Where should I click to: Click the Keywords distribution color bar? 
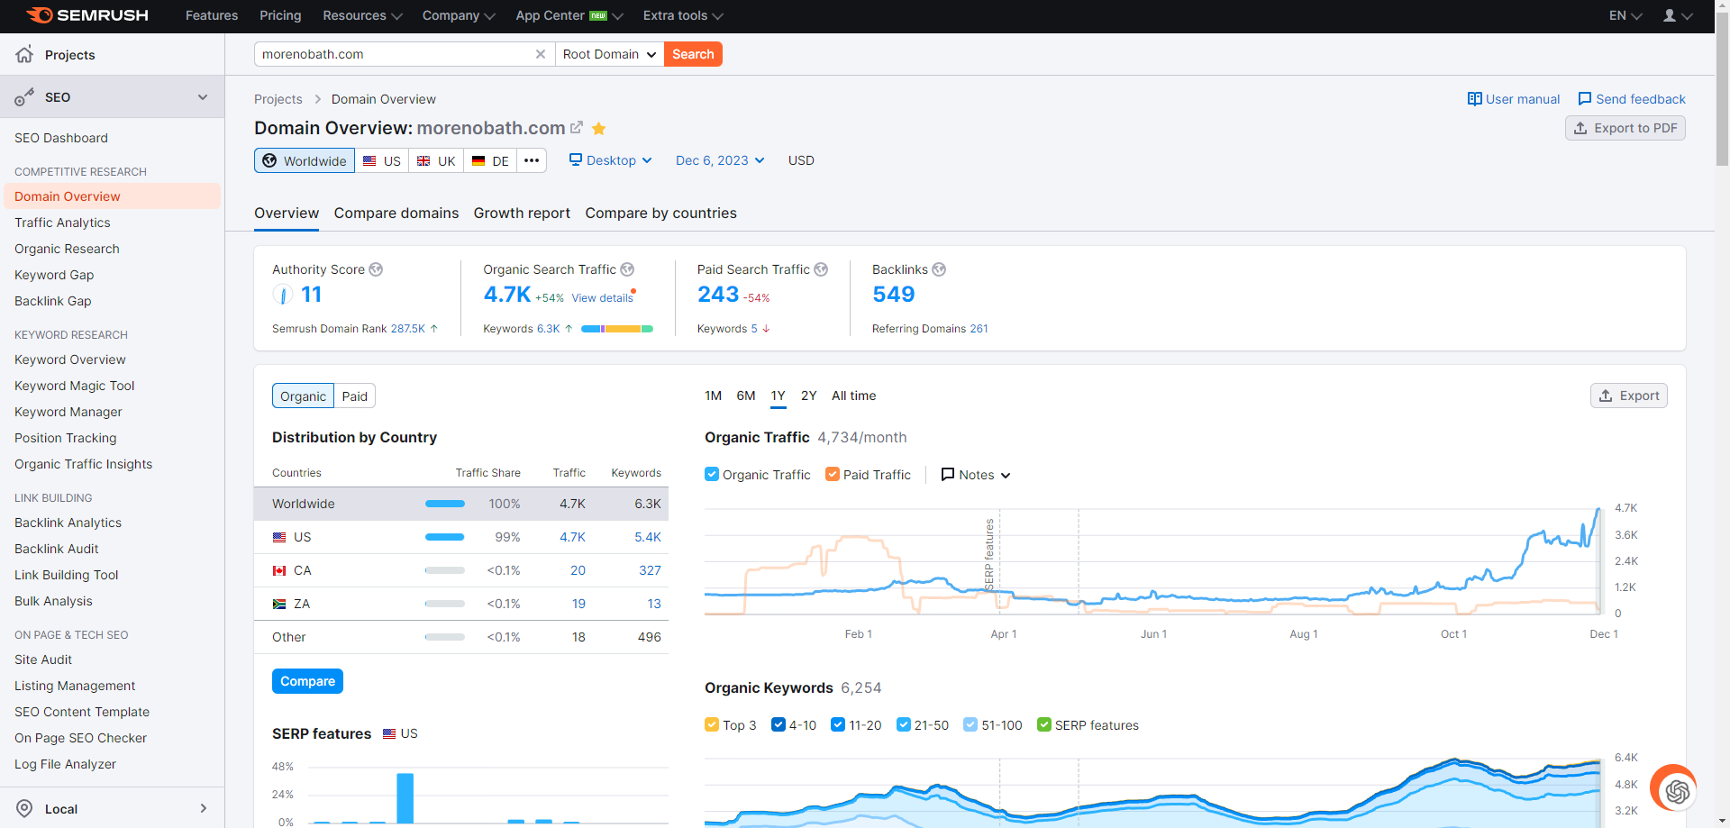pyautogui.click(x=616, y=329)
